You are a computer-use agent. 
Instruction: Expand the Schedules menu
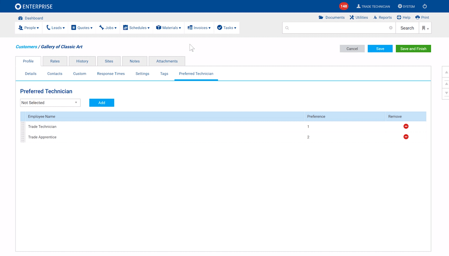tap(136, 28)
